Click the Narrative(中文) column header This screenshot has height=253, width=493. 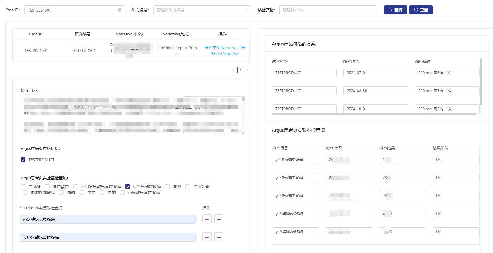tap(129, 34)
